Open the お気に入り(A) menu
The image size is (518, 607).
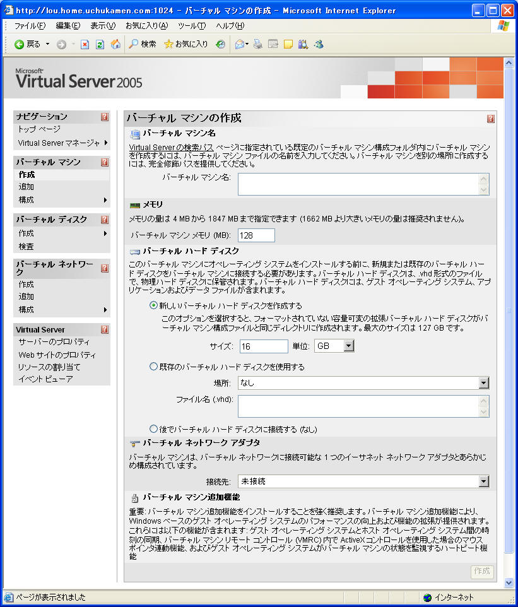[x=147, y=25]
